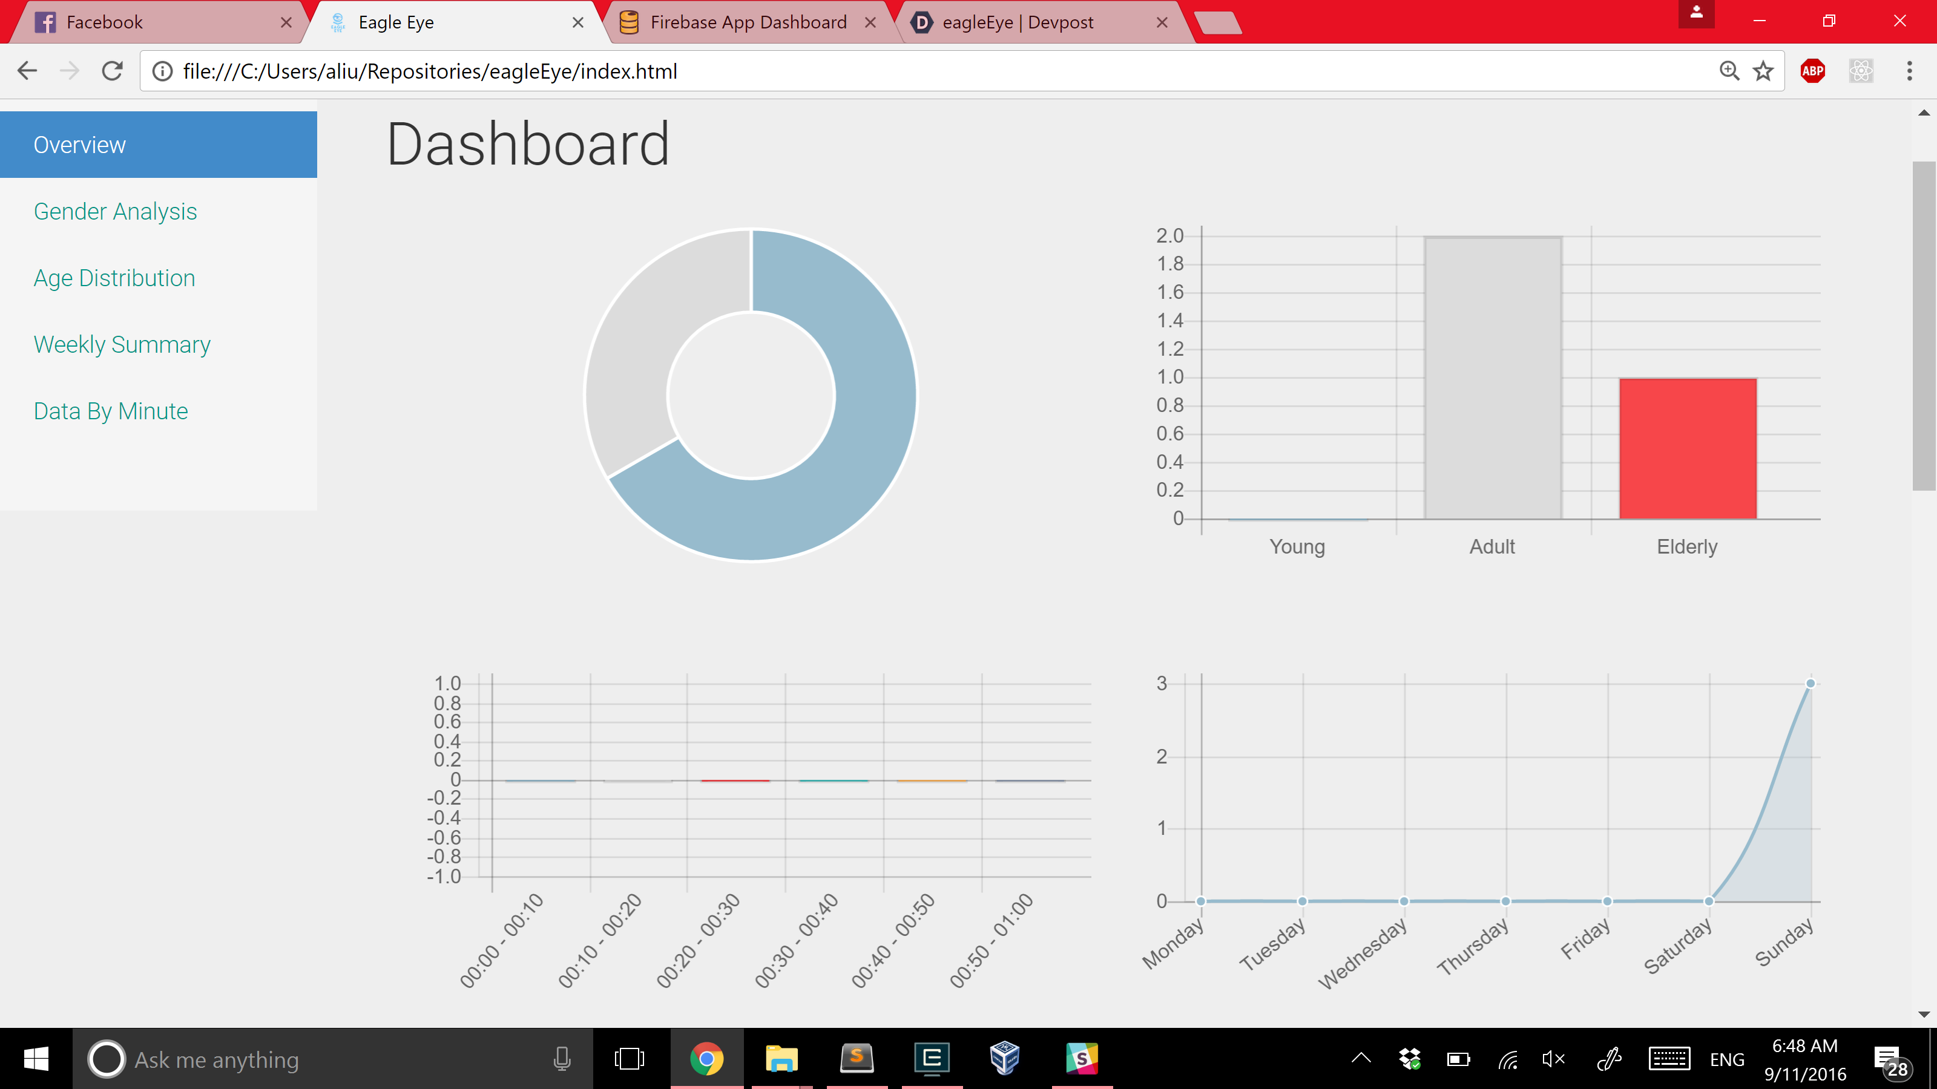Viewport: 1937px width, 1089px height.
Task: Switch to the eagleEye Devpost tab
Action: click(x=1018, y=22)
